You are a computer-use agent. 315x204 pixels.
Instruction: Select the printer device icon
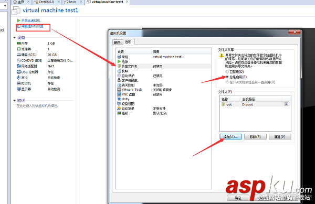(x=19, y=83)
